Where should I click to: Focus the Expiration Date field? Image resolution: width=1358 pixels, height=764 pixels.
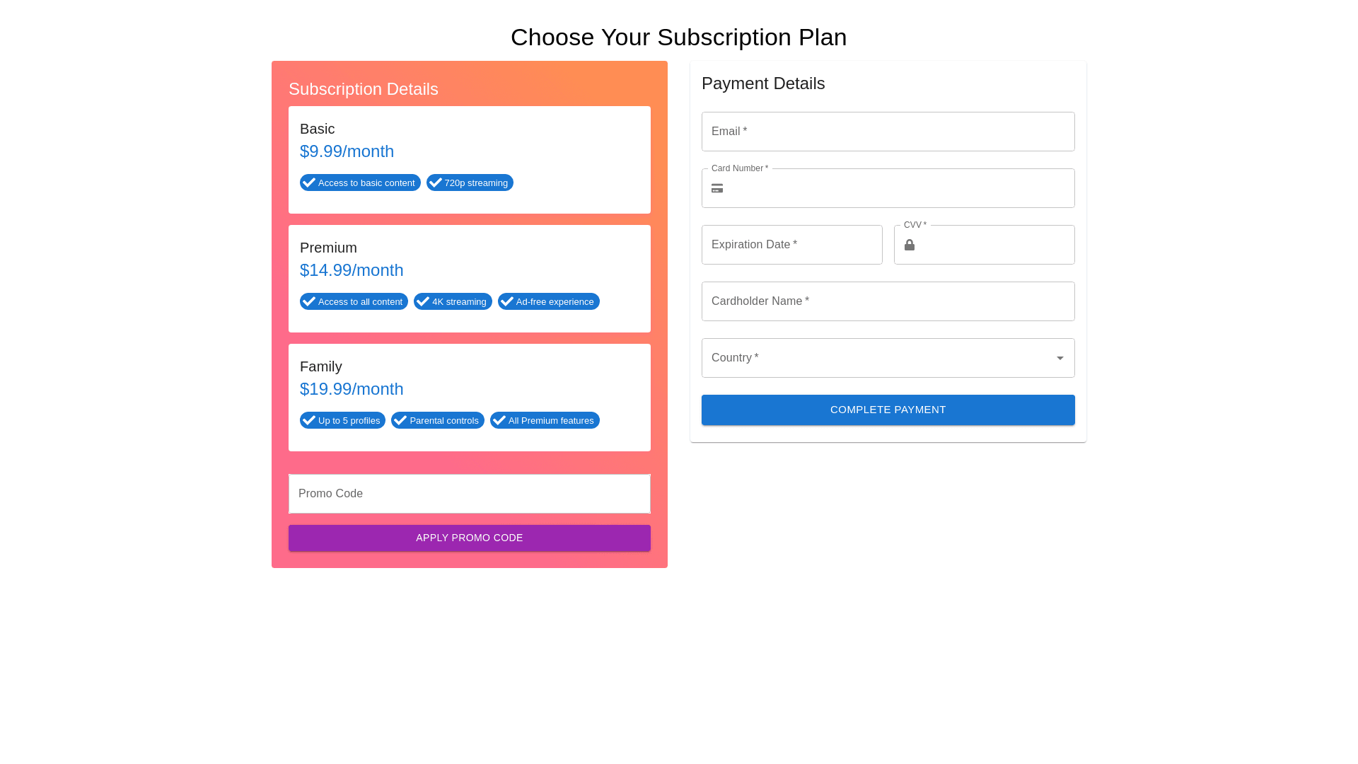click(x=791, y=245)
